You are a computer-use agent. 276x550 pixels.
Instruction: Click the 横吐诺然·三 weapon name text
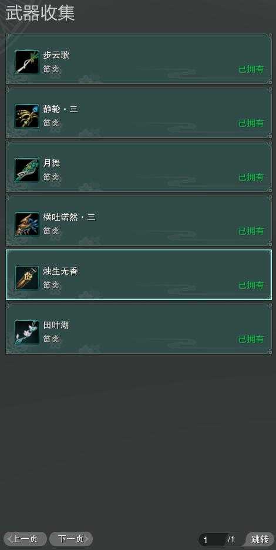coord(69,217)
